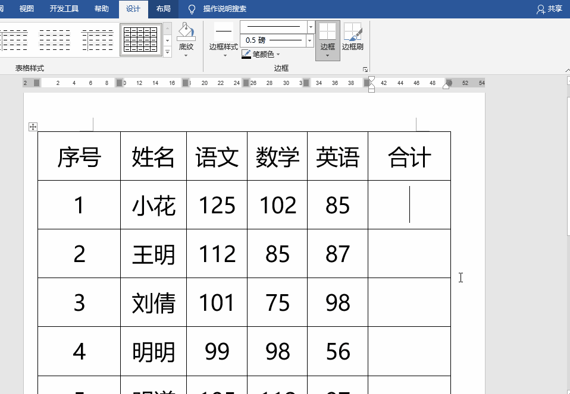570x394 pixels.
Task: Click the cell containing 102
Action: coord(277,205)
